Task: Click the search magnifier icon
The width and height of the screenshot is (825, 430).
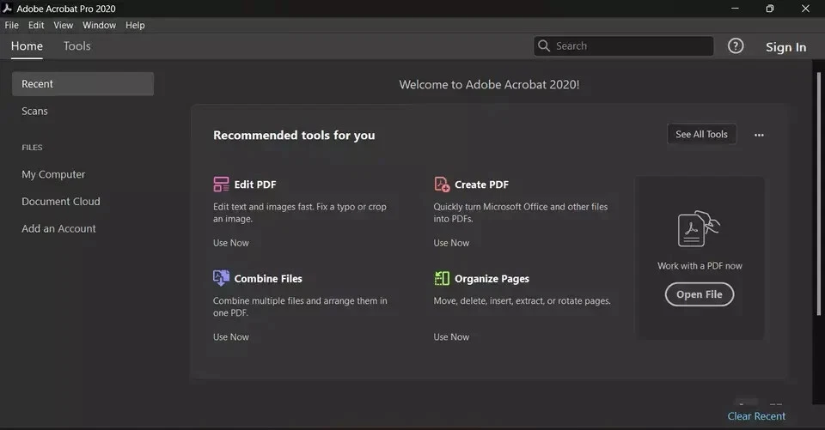Action: tap(544, 45)
